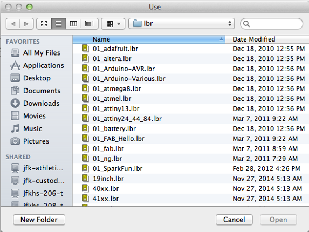Switch to icon grid view
This screenshot has width=309, height=232.
(44, 24)
